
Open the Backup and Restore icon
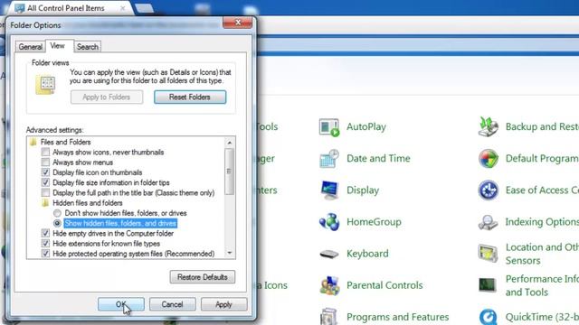(488, 126)
